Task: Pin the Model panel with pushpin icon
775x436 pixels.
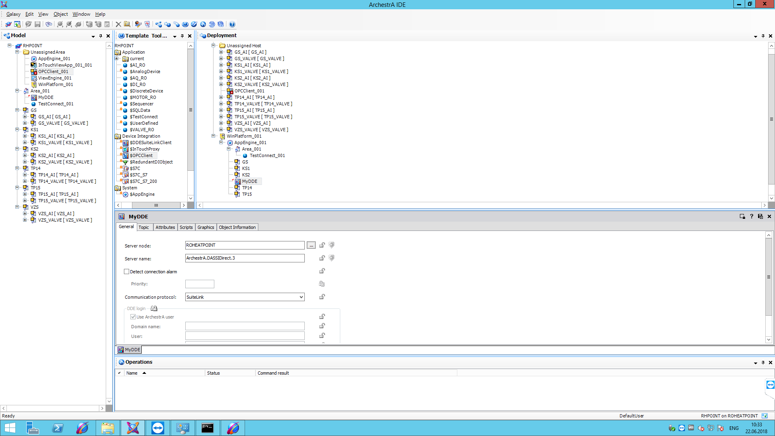Action: click(101, 36)
